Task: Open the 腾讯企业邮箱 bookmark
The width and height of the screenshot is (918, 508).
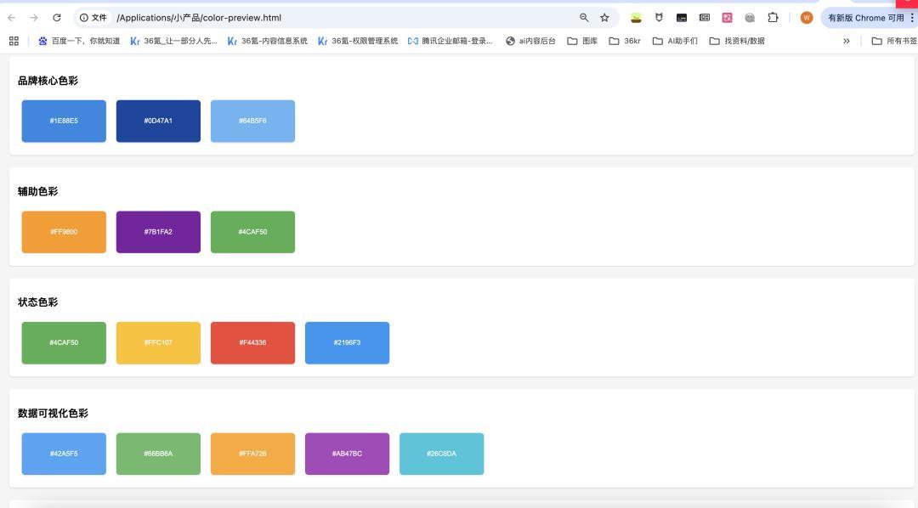Action: pos(450,41)
